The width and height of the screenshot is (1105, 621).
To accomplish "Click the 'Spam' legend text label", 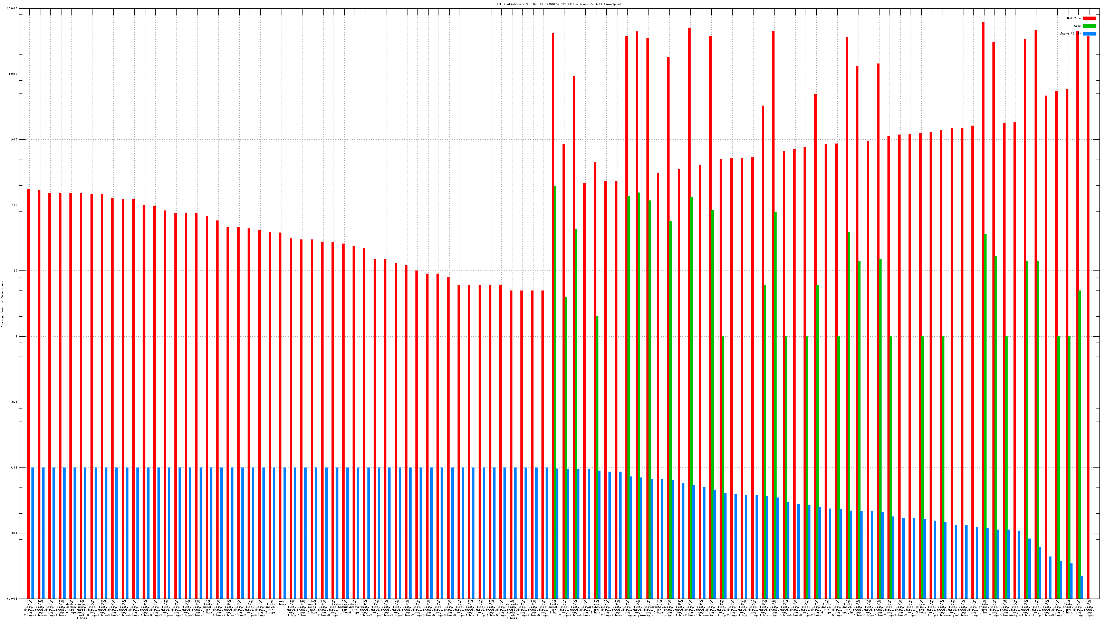I will [1077, 26].
